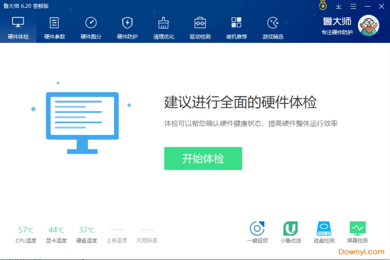This screenshot has width=390, height=260.
Task: Open 驱动检测 driver detection toolbox icon
Action: click(x=200, y=28)
